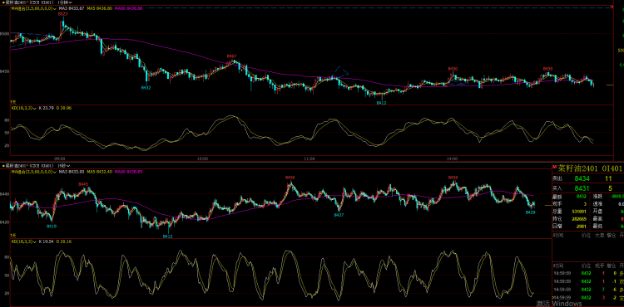Open the 1分钟 period dropdown in top chart
This screenshot has height=307, width=624.
(x=65, y=2)
